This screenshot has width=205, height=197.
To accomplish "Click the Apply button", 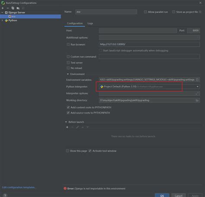I will tap(195, 195).
